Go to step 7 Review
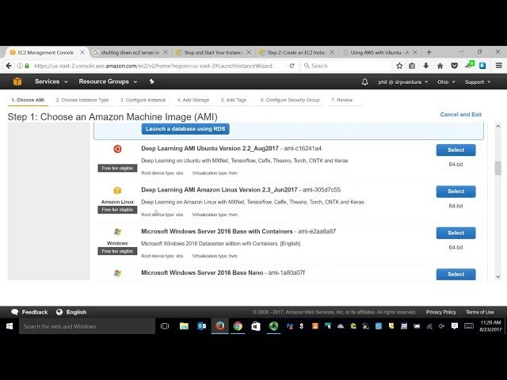This screenshot has height=380, width=507. pyautogui.click(x=341, y=101)
